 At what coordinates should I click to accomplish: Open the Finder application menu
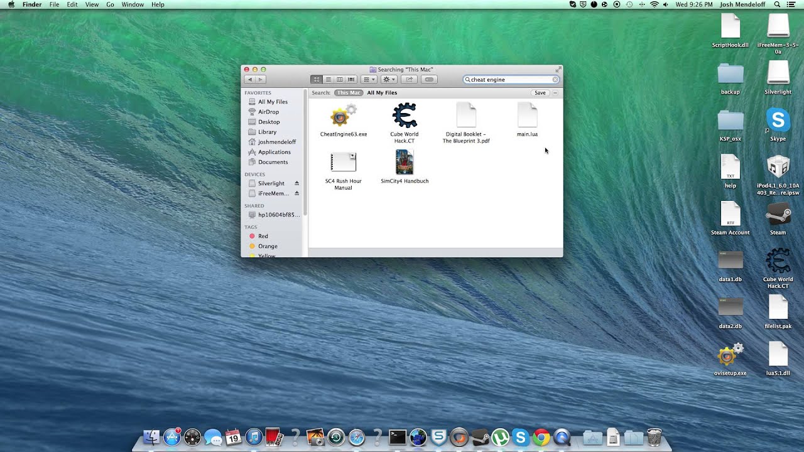[x=32, y=4]
